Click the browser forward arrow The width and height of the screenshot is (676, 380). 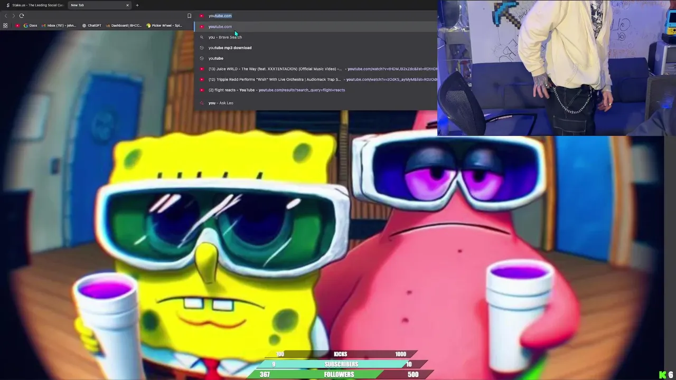(13, 16)
